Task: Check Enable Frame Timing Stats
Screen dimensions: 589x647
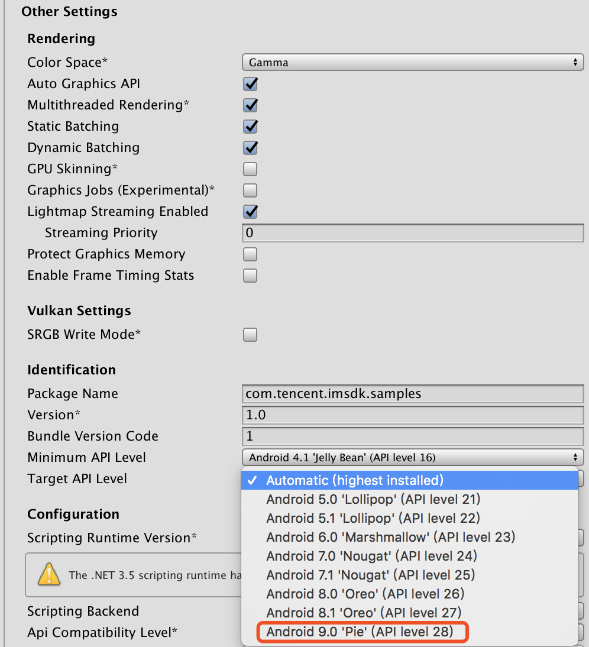Action: point(250,276)
